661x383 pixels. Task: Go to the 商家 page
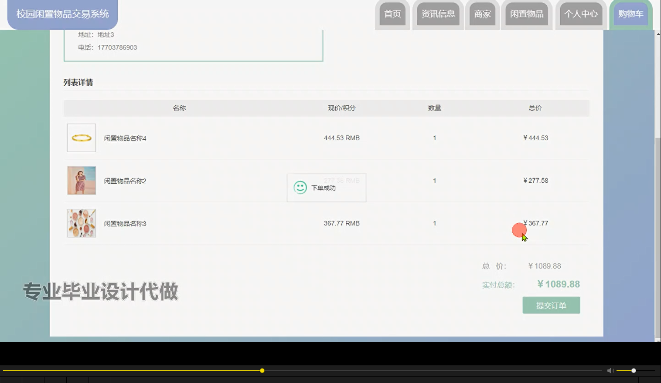(482, 13)
